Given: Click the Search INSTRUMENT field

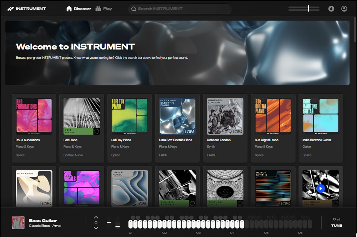Looking at the screenshot, I should pos(180,9).
